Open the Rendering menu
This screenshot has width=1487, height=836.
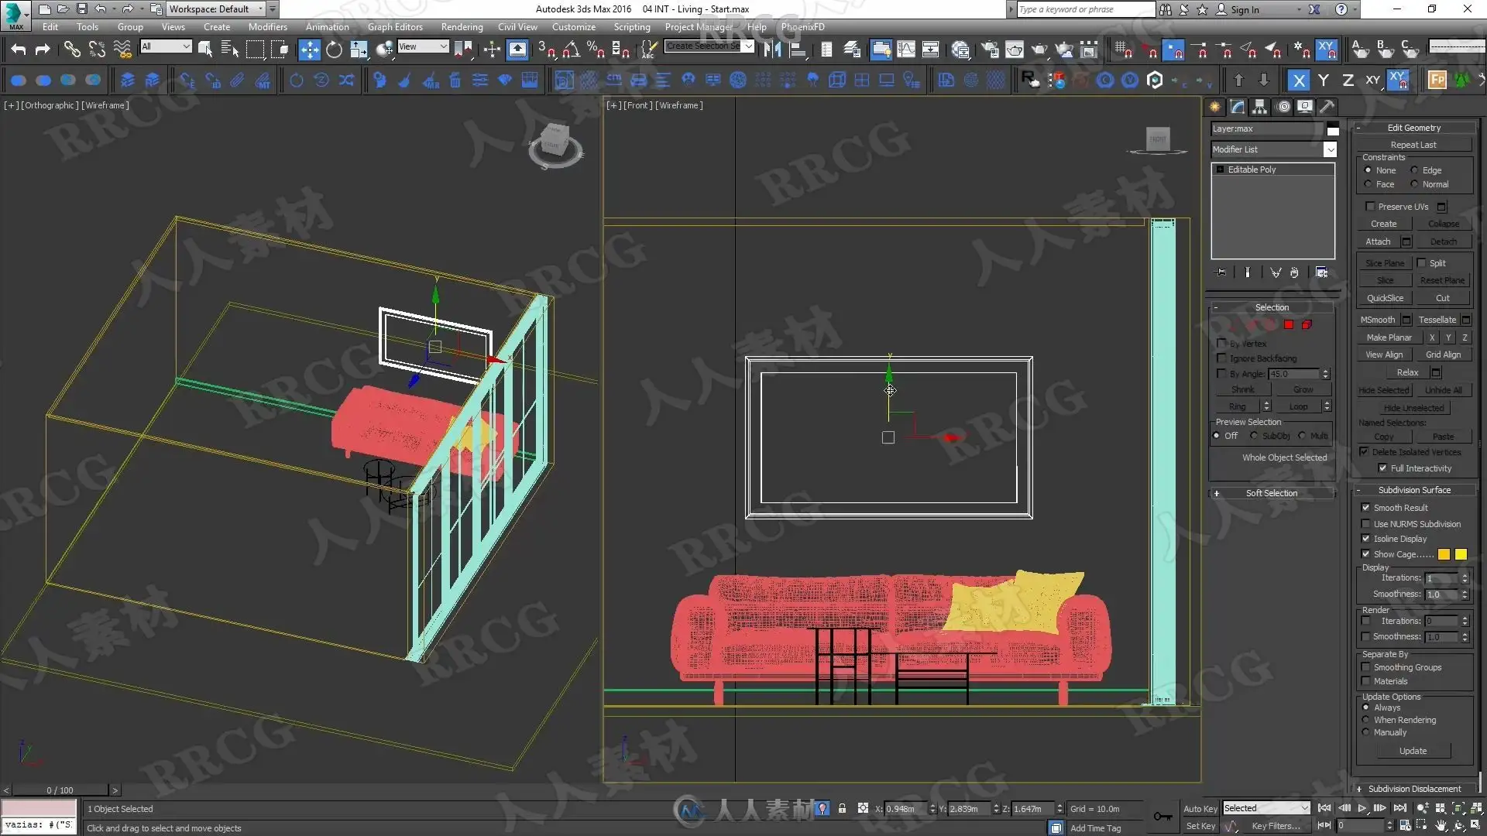click(462, 26)
